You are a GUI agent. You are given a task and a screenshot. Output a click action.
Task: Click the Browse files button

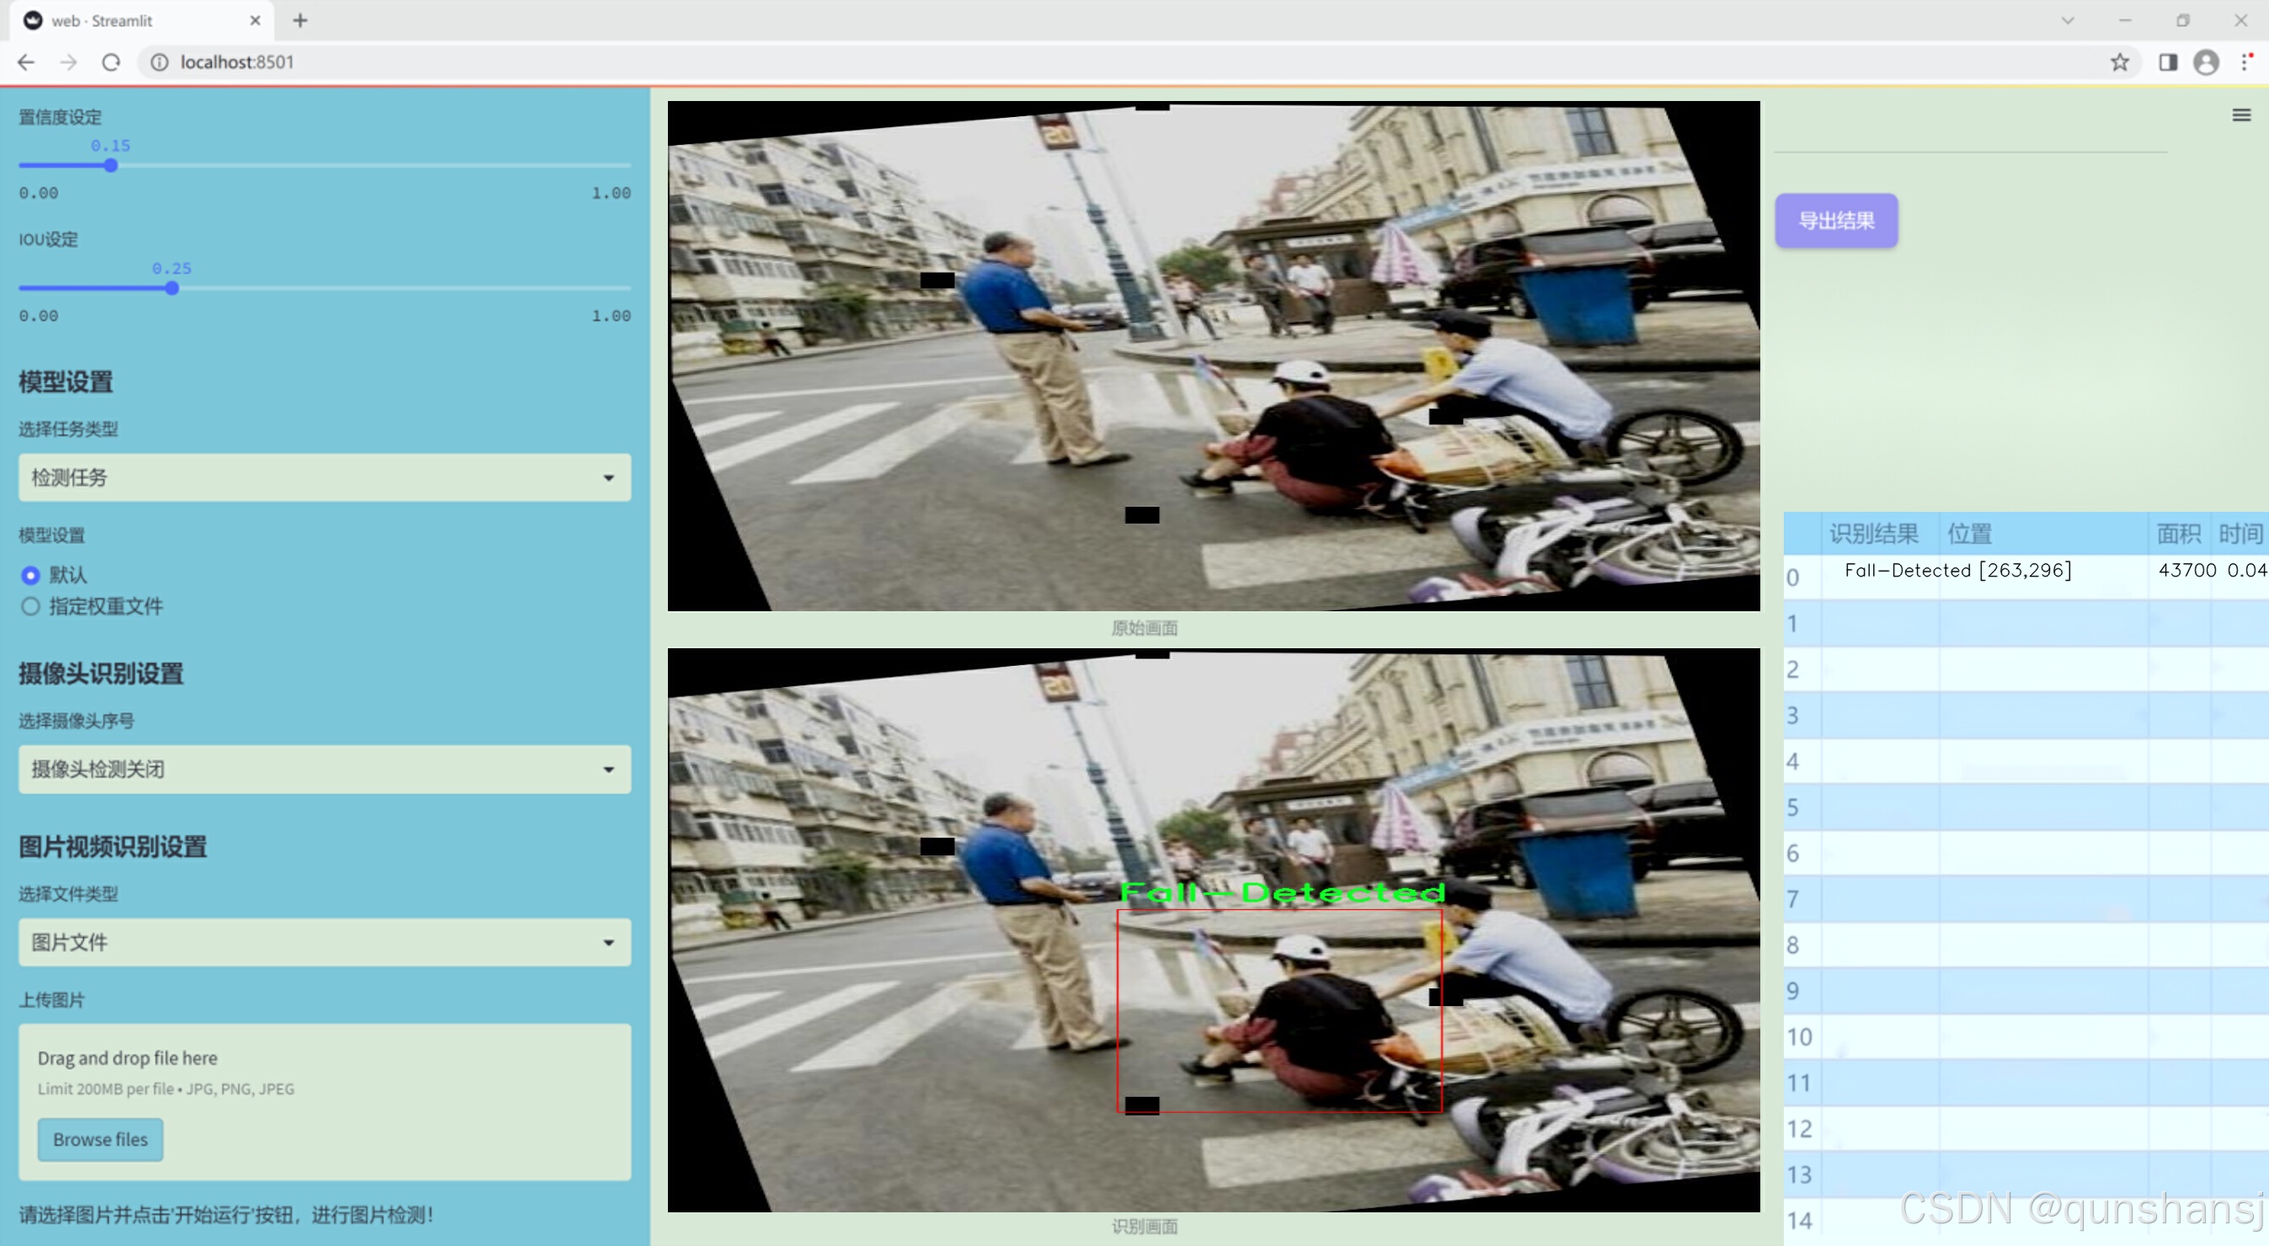pos(99,1139)
